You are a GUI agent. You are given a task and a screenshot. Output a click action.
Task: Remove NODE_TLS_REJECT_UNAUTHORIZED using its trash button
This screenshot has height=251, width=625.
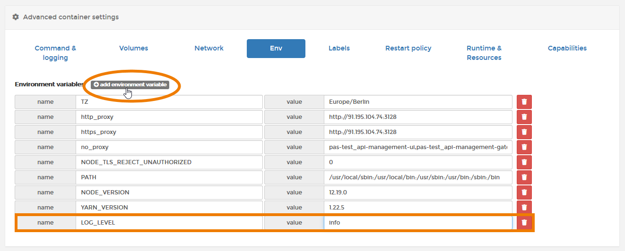[524, 162]
